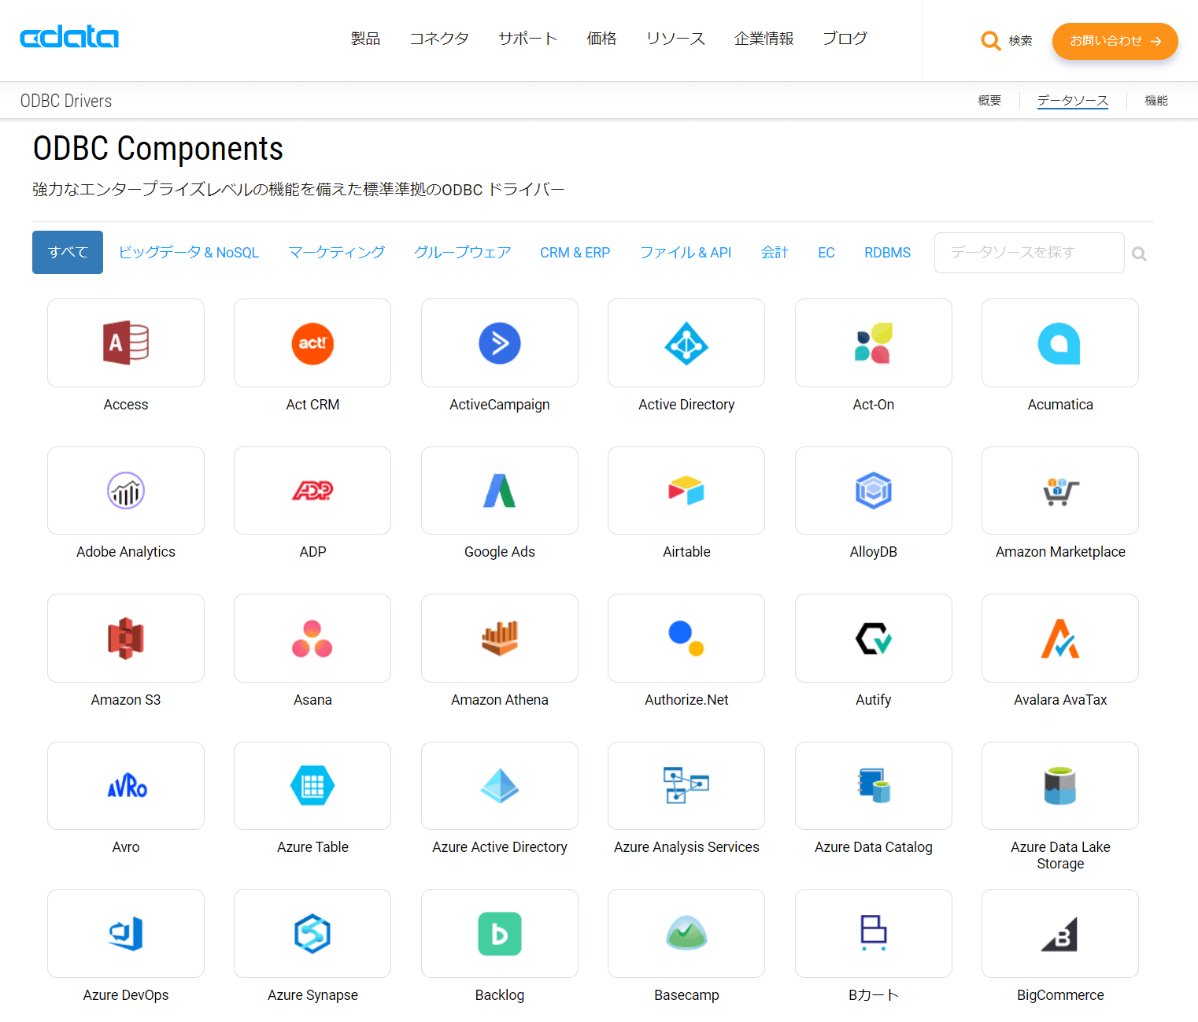Switch to the EC filter
The height and width of the screenshot is (1022, 1198).
(826, 252)
